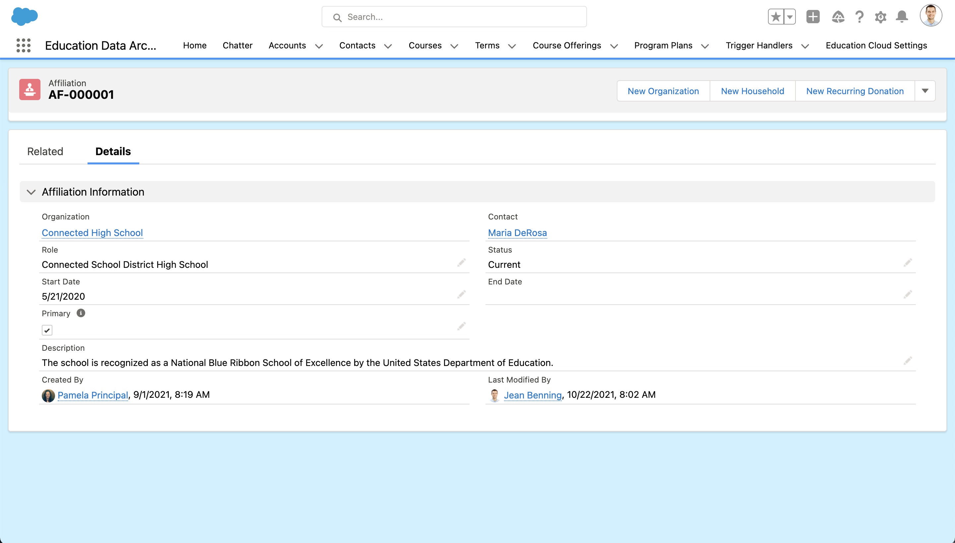Open the Help question mark menu
This screenshot has height=543, width=955.
click(x=859, y=17)
